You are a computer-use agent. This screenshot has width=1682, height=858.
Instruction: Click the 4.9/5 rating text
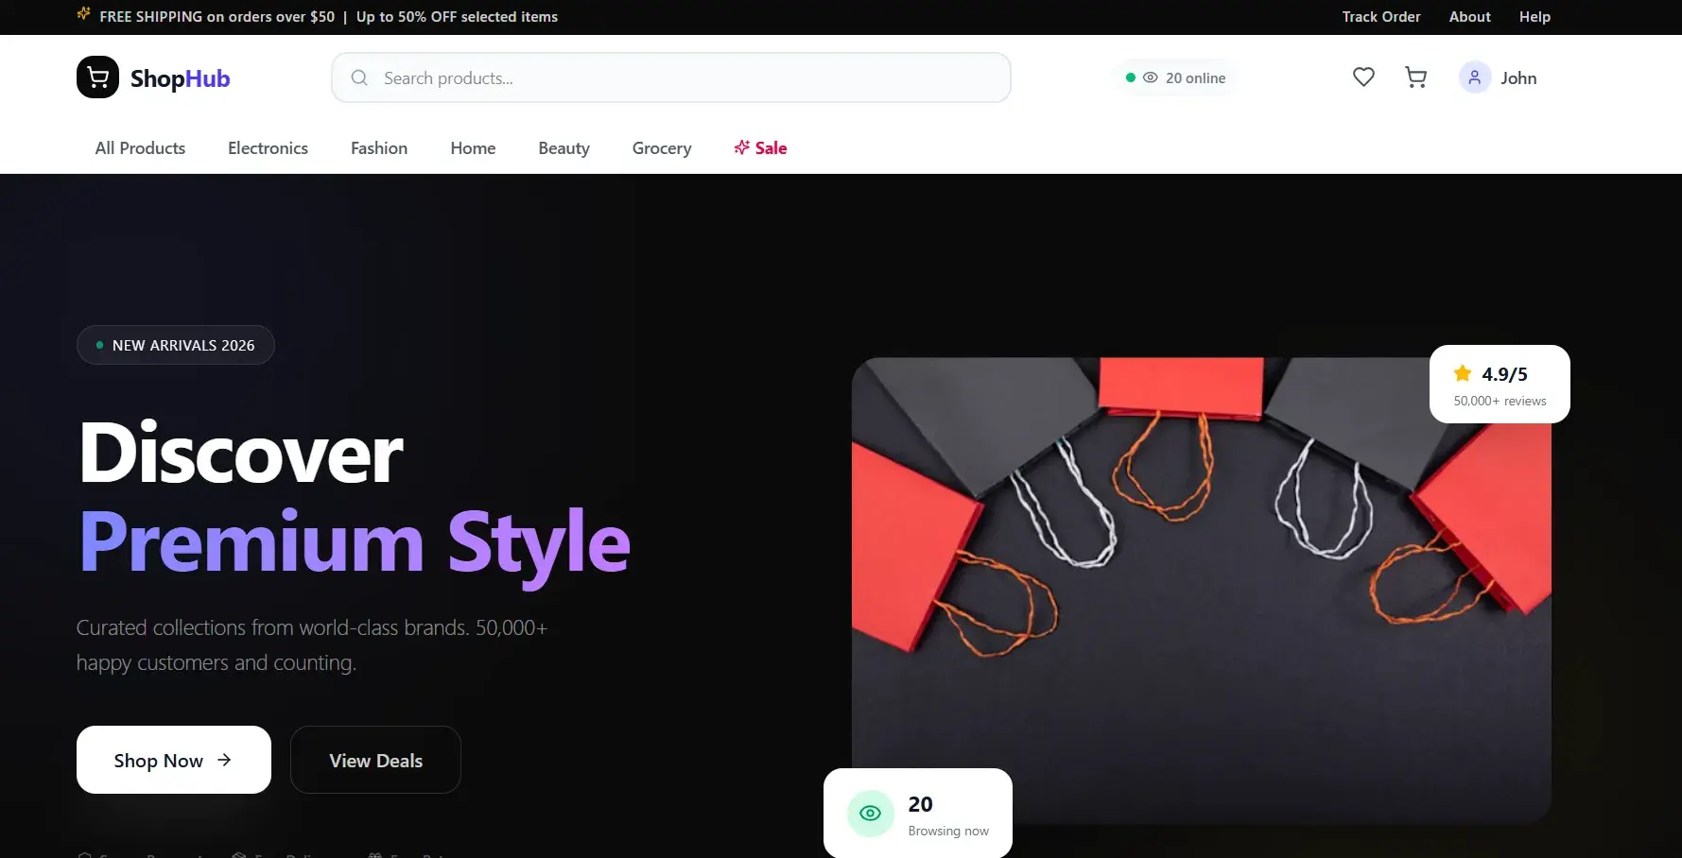(1504, 374)
